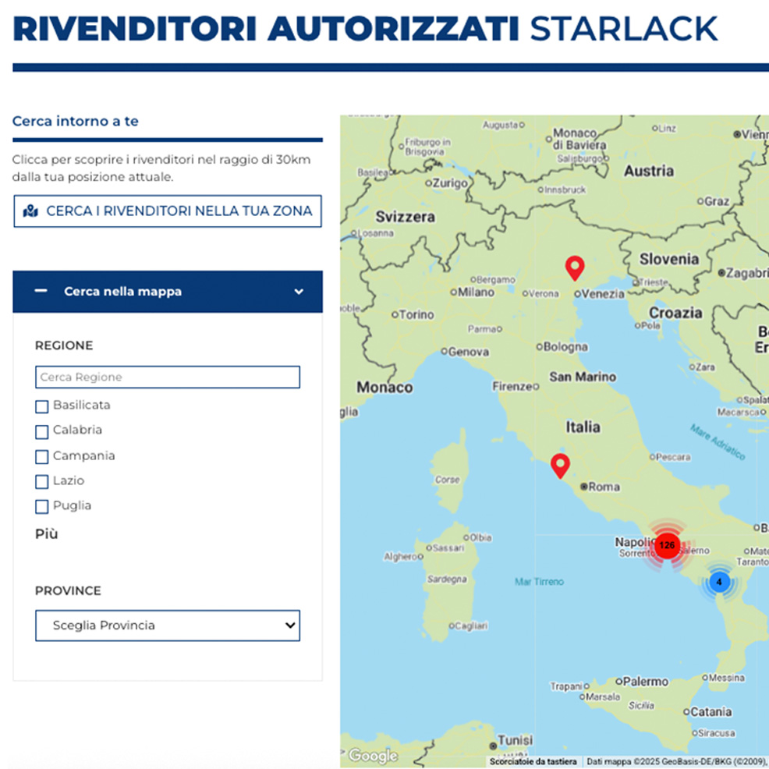The image size is (769, 769).
Task: Click the REGIONE label
Action: point(64,346)
